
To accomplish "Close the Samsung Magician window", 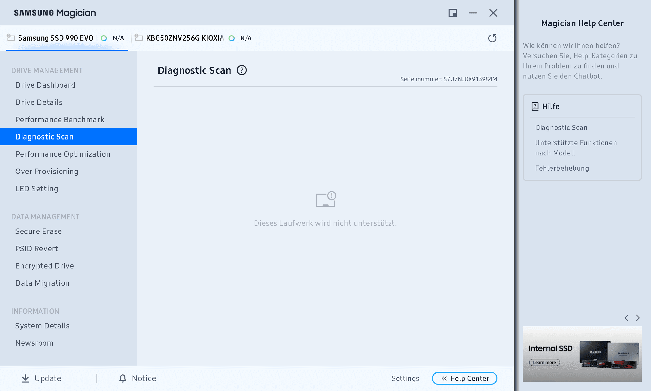I will click(493, 13).
